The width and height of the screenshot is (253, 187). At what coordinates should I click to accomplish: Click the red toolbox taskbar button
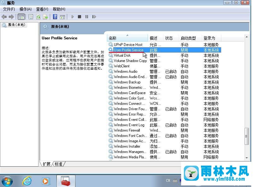click(x=66, y=181)
